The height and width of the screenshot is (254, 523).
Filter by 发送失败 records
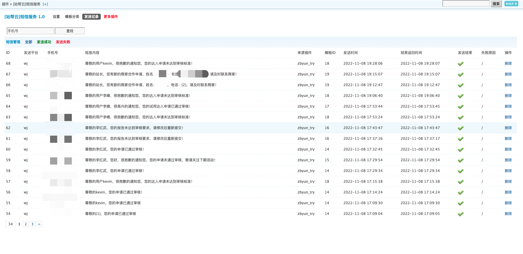pos(63,42)
